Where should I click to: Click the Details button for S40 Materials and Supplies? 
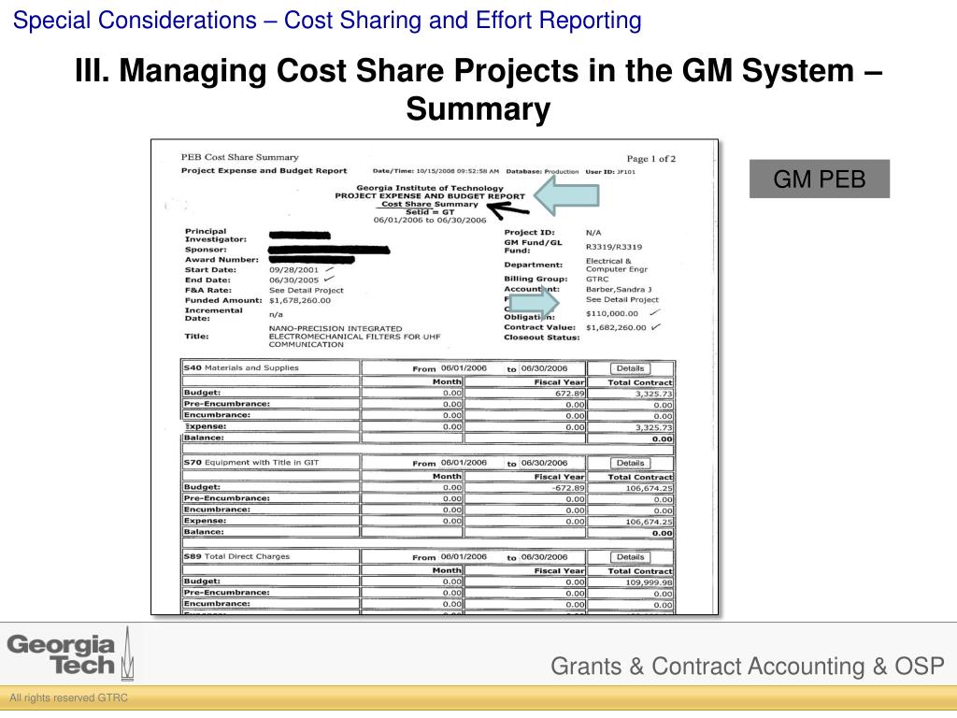point(630,368)
